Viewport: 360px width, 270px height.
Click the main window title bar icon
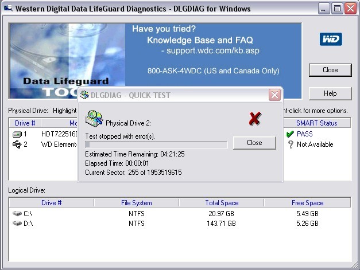[x=8, y=8]
